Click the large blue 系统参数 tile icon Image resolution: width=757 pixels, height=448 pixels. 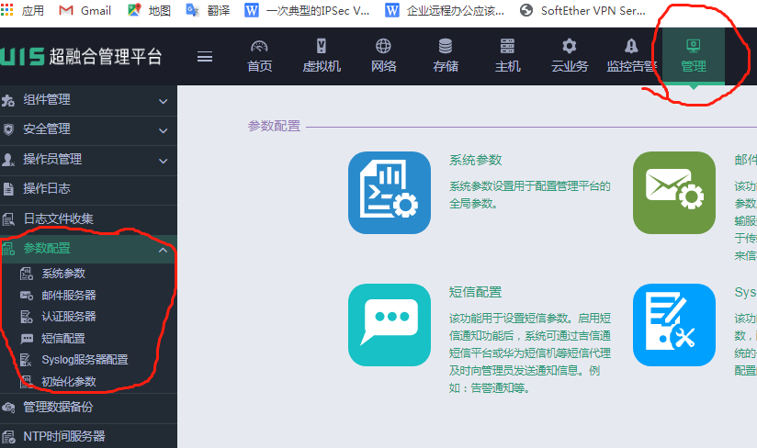[x=390, y=193]
